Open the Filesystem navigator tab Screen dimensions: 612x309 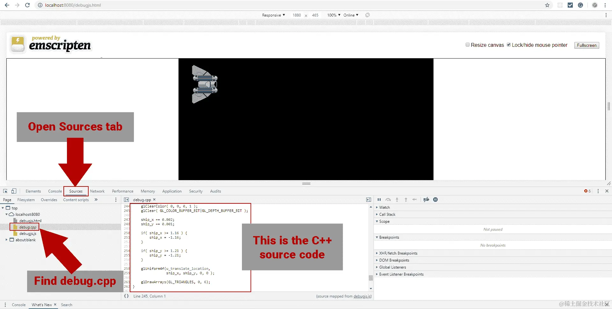click(26, 200)
